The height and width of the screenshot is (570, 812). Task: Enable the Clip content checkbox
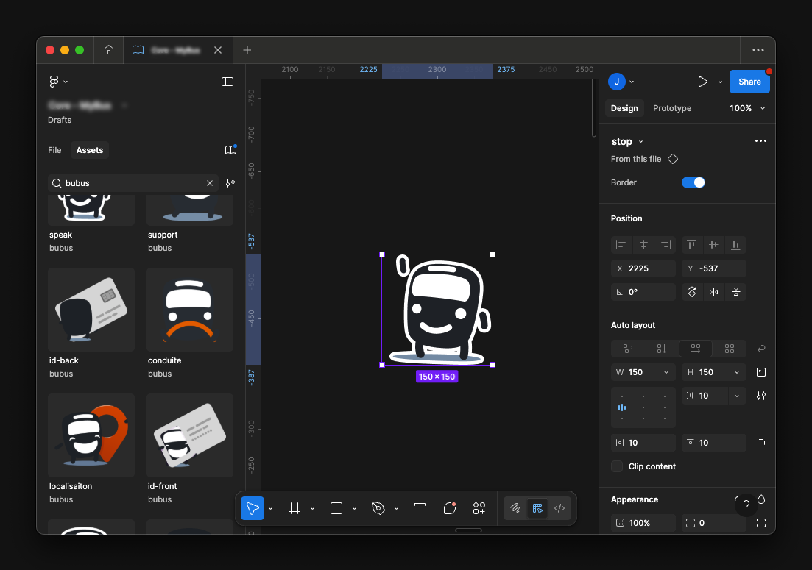[x=618, y=466]
